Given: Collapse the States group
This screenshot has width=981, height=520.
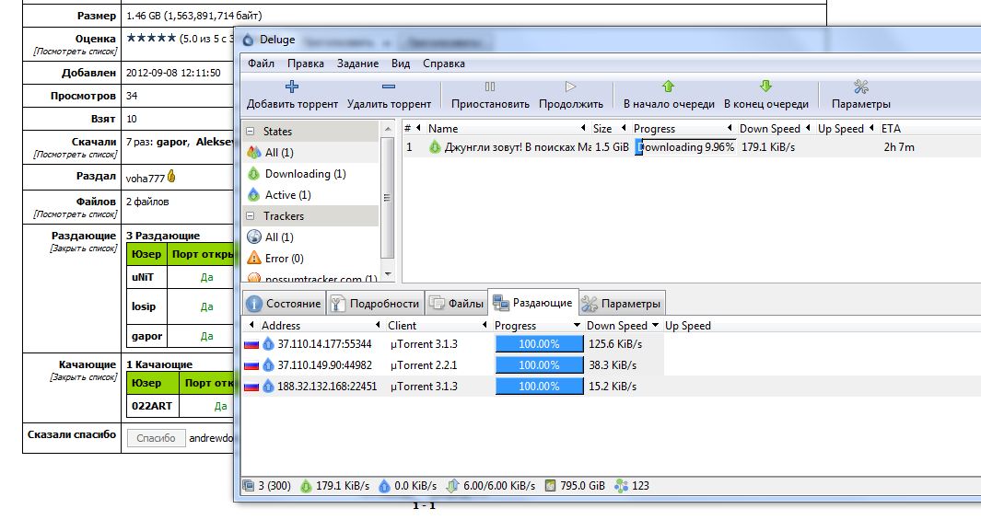Looking at the screenshot, I should tap(251, 132).
